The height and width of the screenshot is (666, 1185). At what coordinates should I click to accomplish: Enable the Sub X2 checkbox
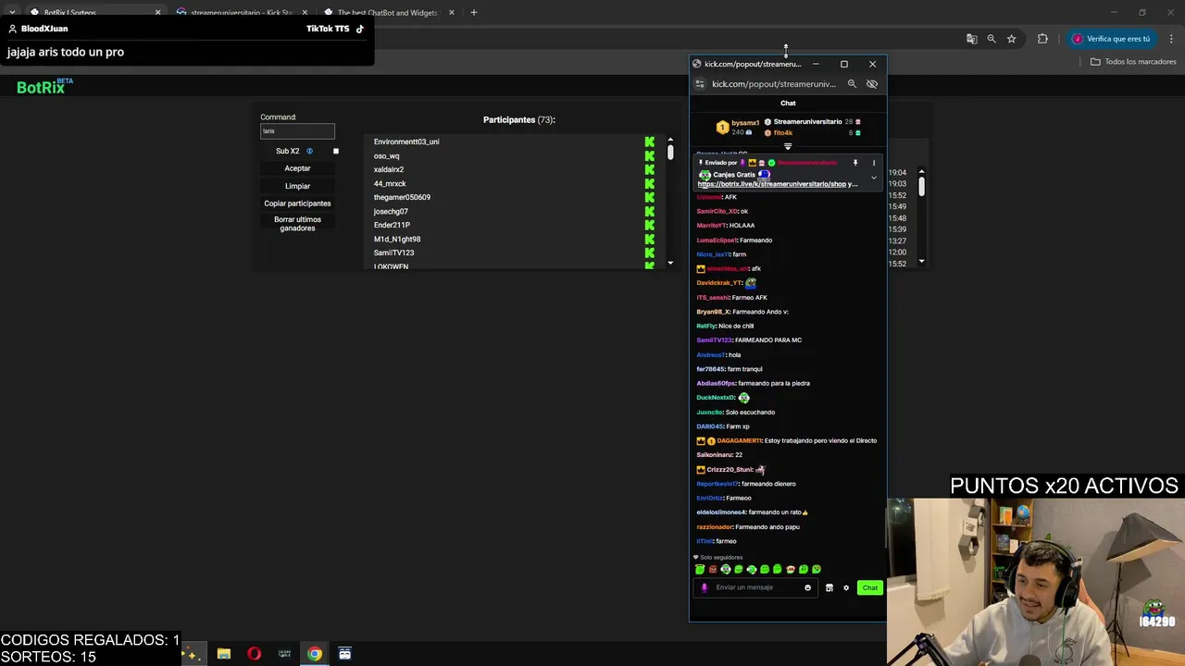coord(336,151)
